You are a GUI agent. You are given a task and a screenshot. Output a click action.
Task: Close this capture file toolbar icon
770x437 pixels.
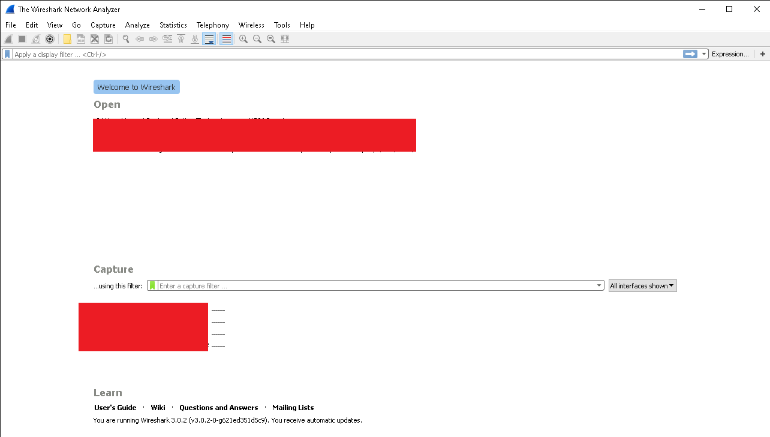[95, 39]
